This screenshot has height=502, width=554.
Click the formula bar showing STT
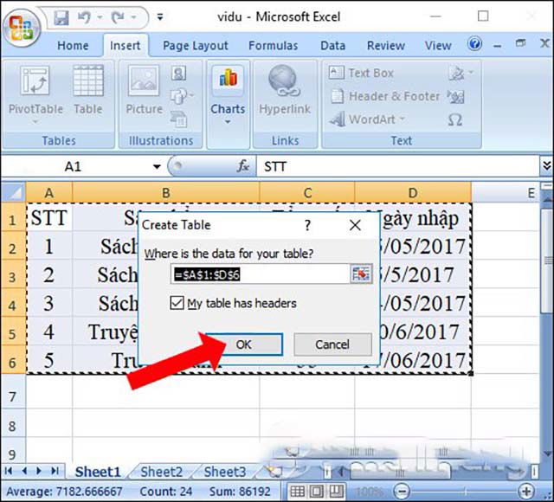point(398,166)
